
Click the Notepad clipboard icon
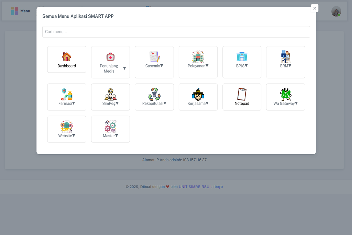pyautogui.click(x=242, y=94)
